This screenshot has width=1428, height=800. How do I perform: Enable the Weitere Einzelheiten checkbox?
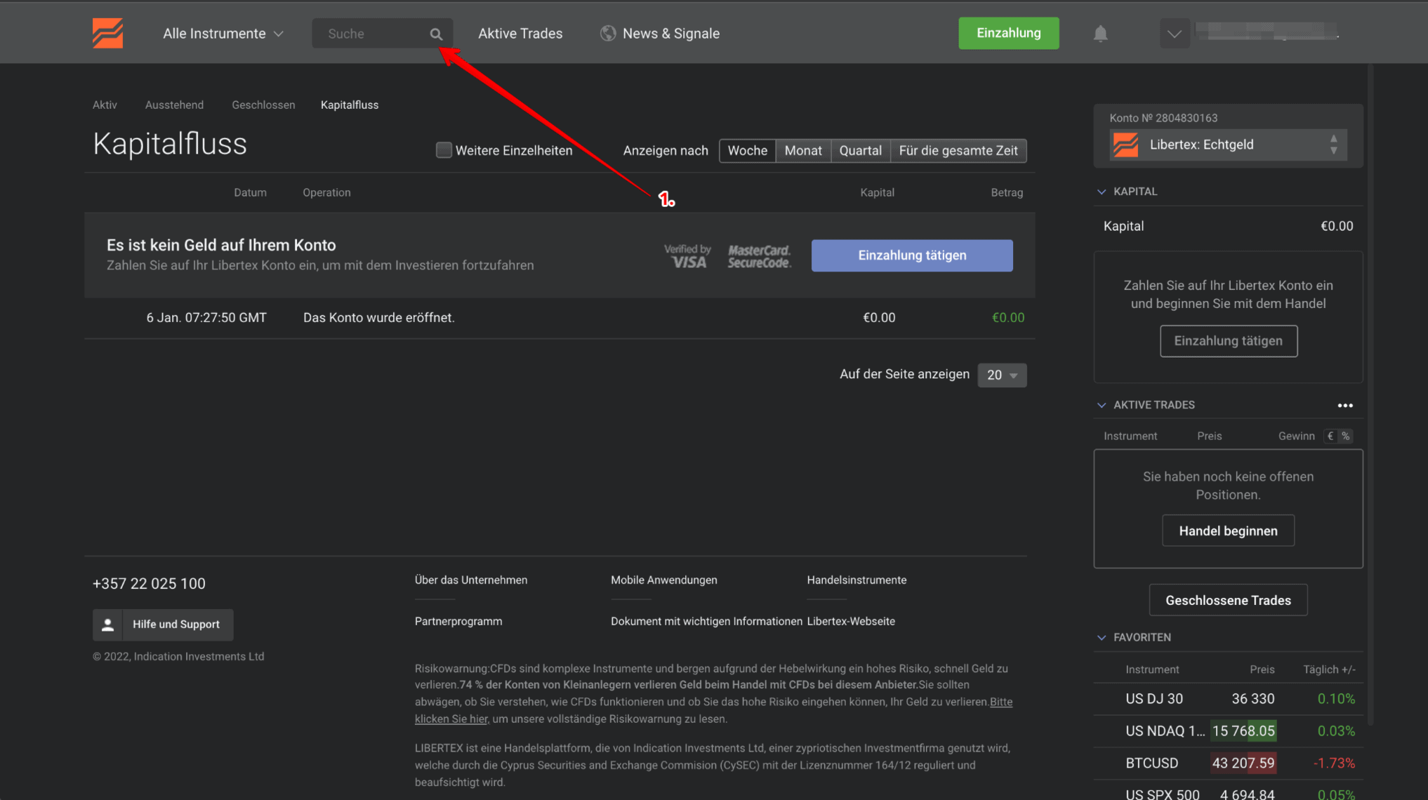coord(443,150)
